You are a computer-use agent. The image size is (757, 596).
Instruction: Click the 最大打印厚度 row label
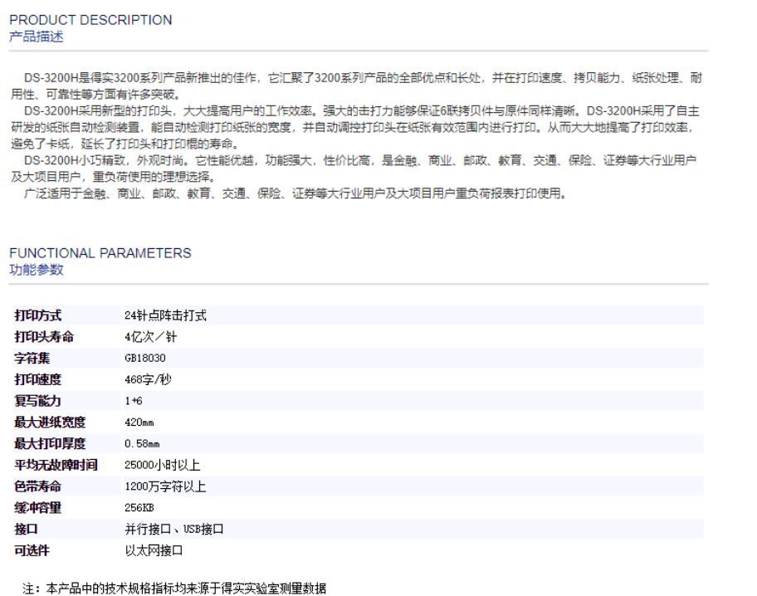click(50, 444)
